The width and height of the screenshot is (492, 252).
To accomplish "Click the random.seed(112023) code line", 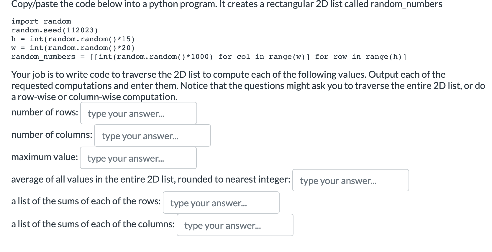I will [55, 30].
